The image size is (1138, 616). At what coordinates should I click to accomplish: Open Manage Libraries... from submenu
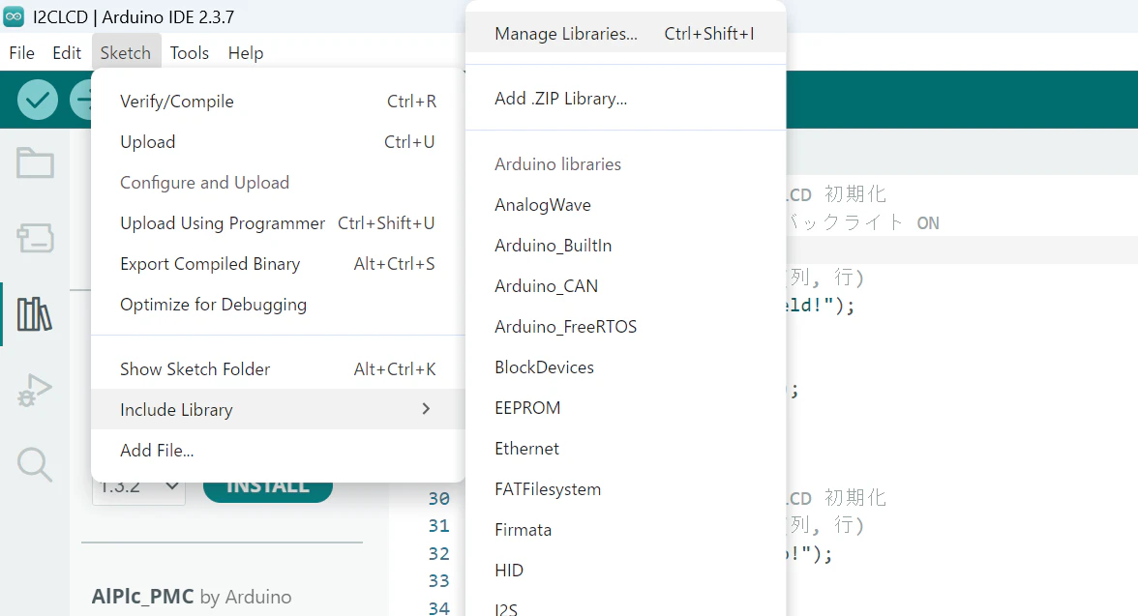(x=625, y=34)
